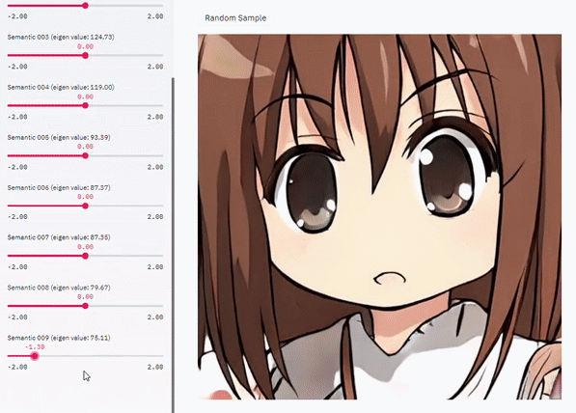Click the Semantic 009 slider handle at -1.38
The image size is (576, 413).
coord(35,356)
